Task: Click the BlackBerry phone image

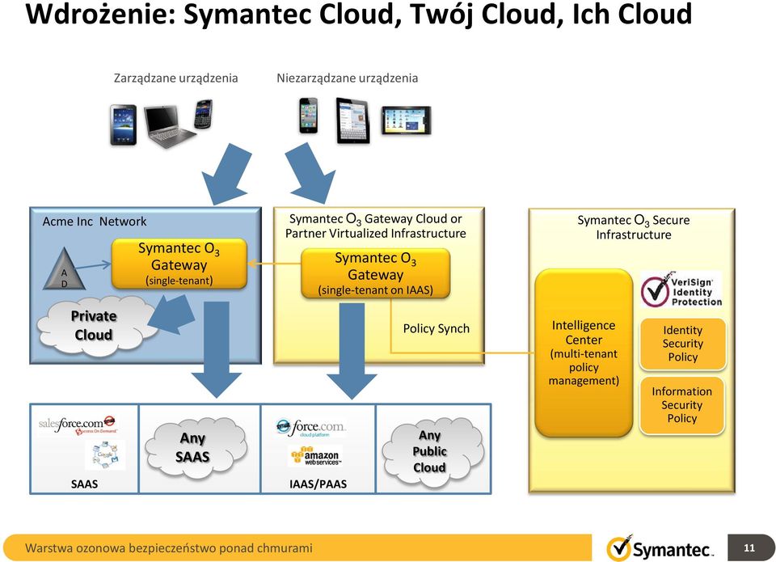Action: click(204, 114)
